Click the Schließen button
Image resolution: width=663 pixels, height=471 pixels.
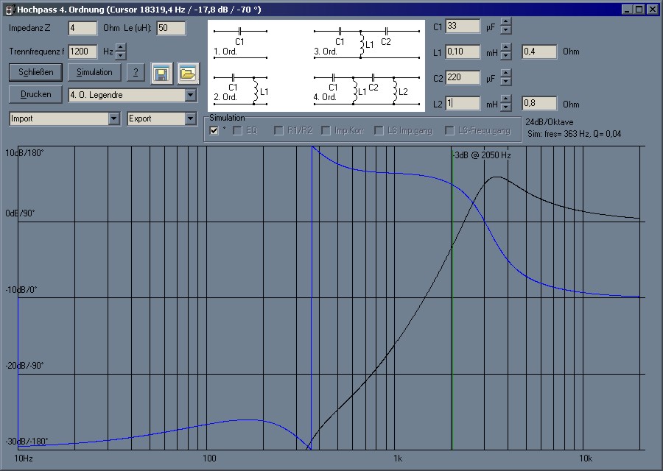click(35, 72)
